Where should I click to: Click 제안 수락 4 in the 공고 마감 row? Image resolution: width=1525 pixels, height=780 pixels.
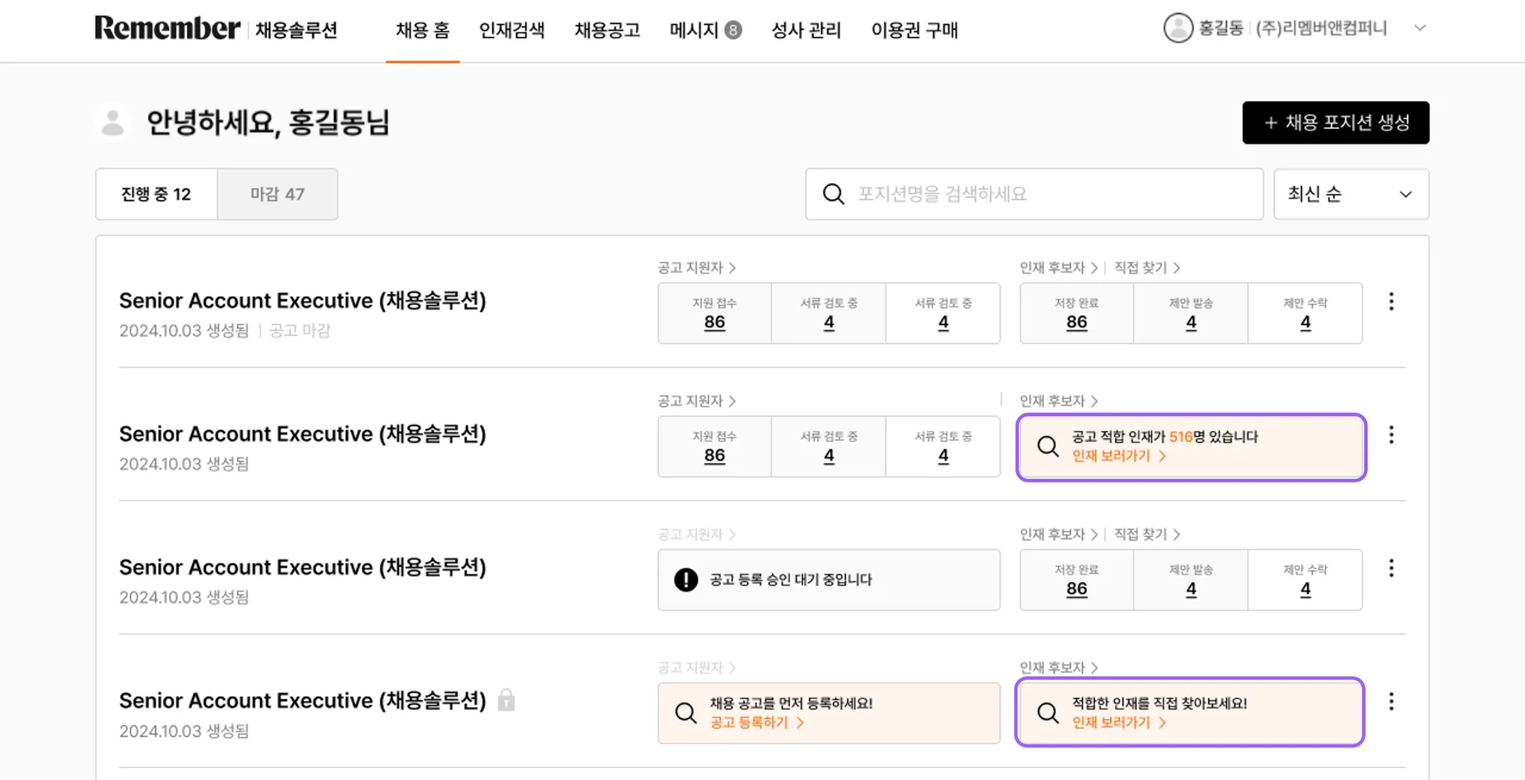coord(1305,313)
